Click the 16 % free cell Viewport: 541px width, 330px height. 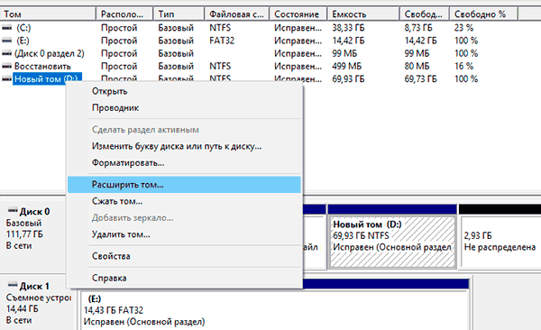(463, 66)
